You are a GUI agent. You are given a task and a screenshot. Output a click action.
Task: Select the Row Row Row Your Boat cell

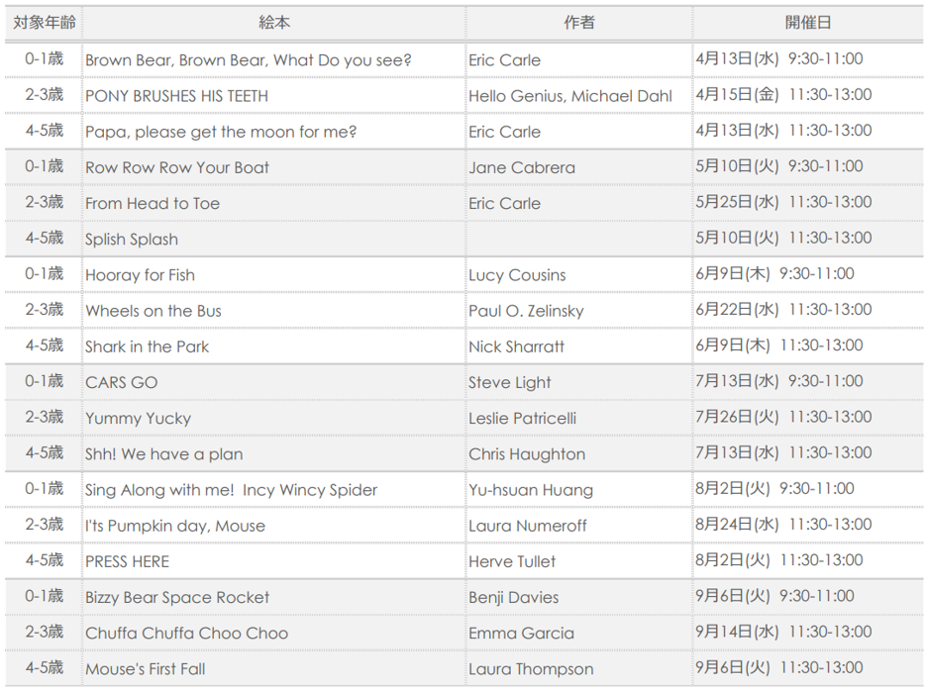[x=274, y=167]
